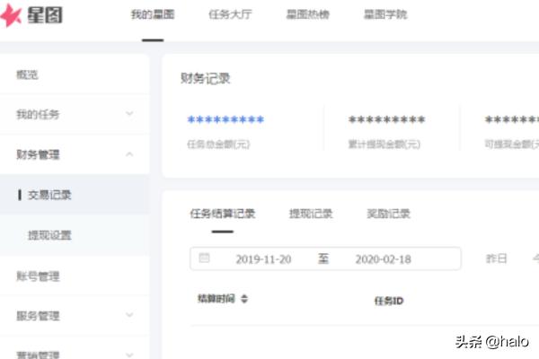Collapse the 财务管理 chevron

[x=129, y=154]
